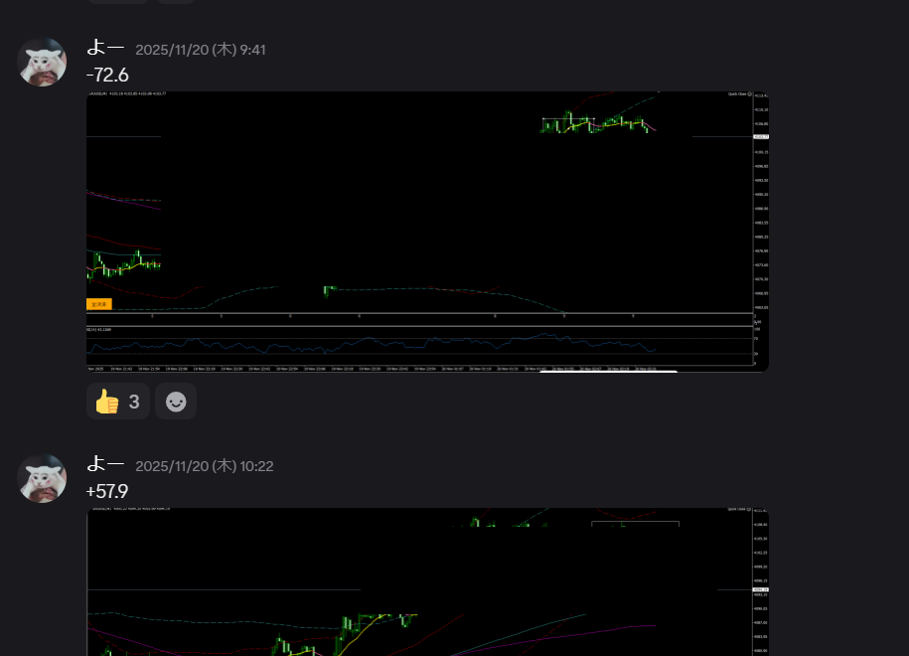
Task: Click Quick Close in the second chart's corner
Action: [739, 510]
